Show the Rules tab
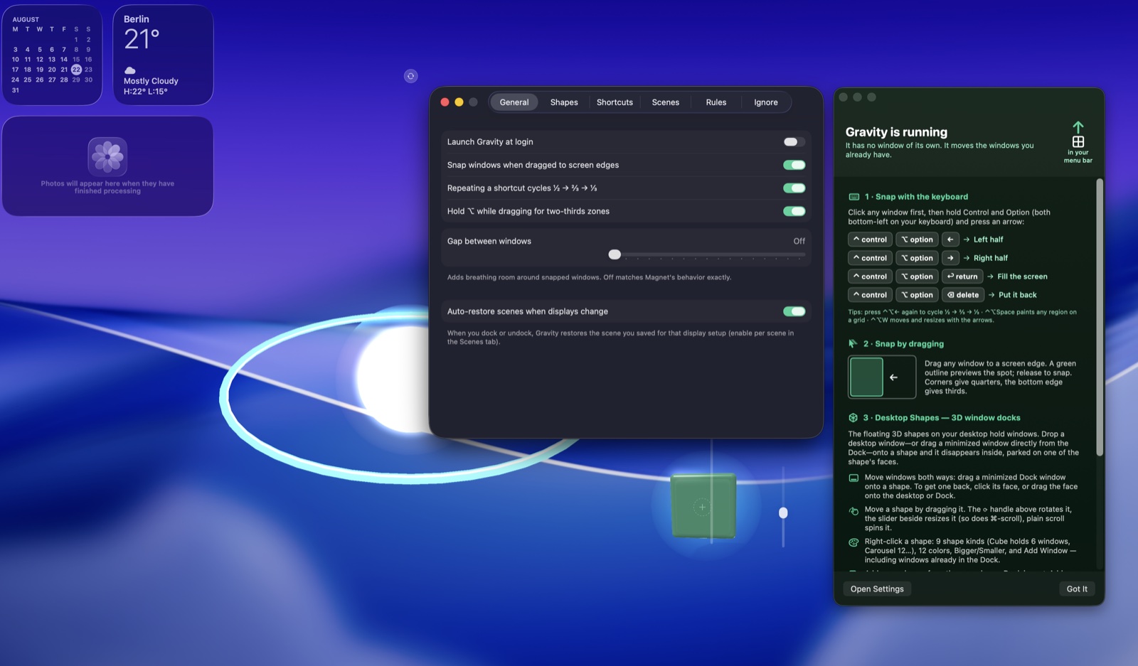 [716, 102]
